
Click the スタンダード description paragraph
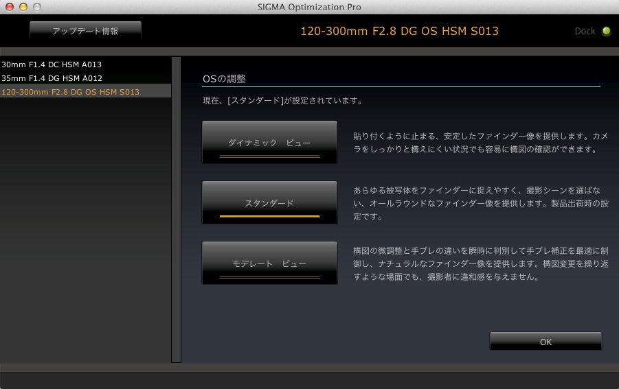click(x=481, y=203)
